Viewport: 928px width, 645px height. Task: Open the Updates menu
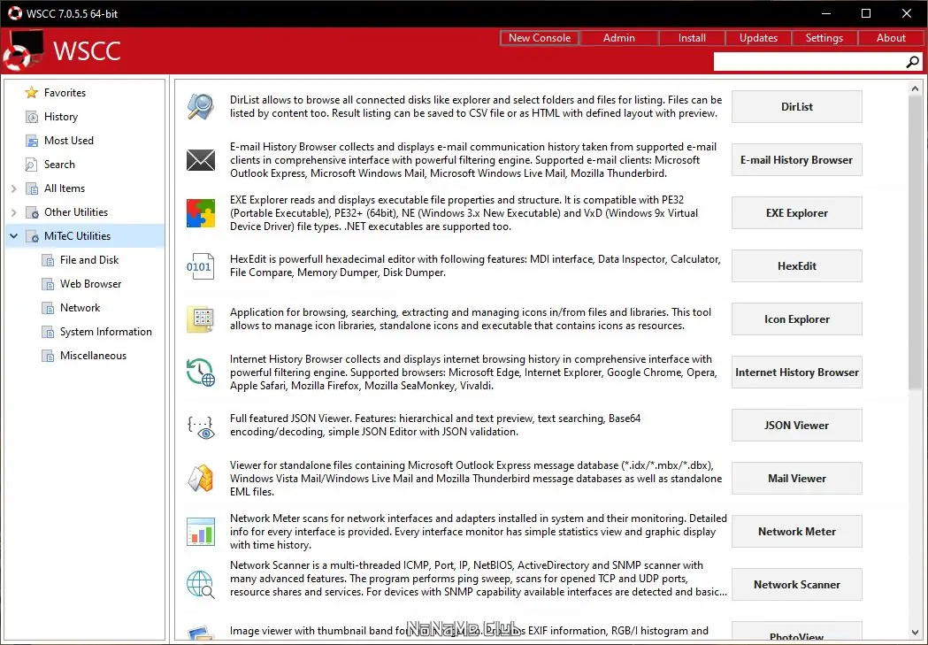(758, 38)
